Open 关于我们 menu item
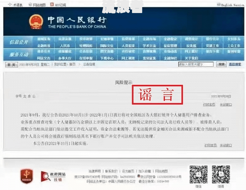 click(191, 58)
